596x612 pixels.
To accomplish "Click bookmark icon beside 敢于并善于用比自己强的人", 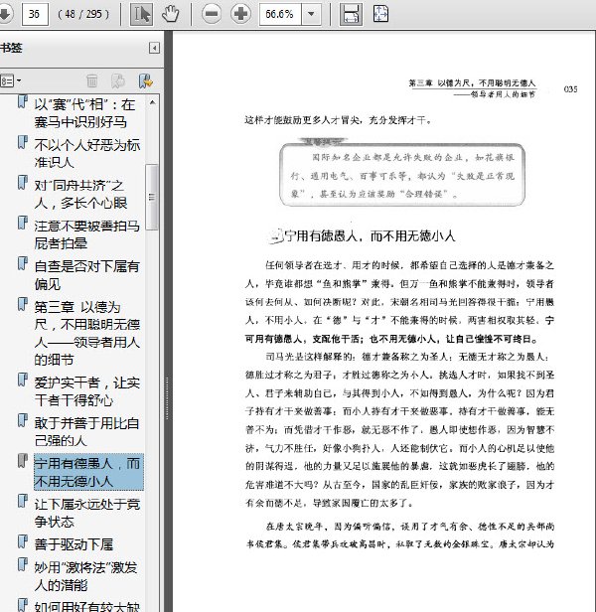I will point(23,420).
